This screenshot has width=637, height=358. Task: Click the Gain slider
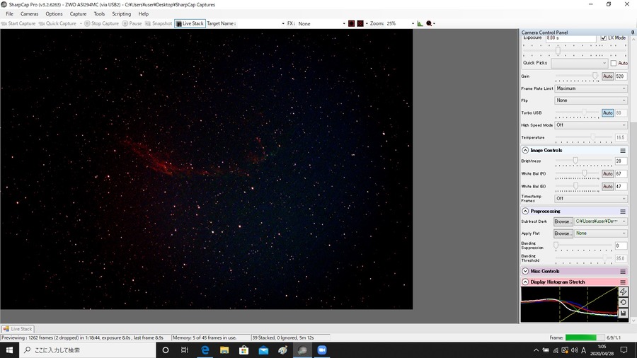[577, 76]
